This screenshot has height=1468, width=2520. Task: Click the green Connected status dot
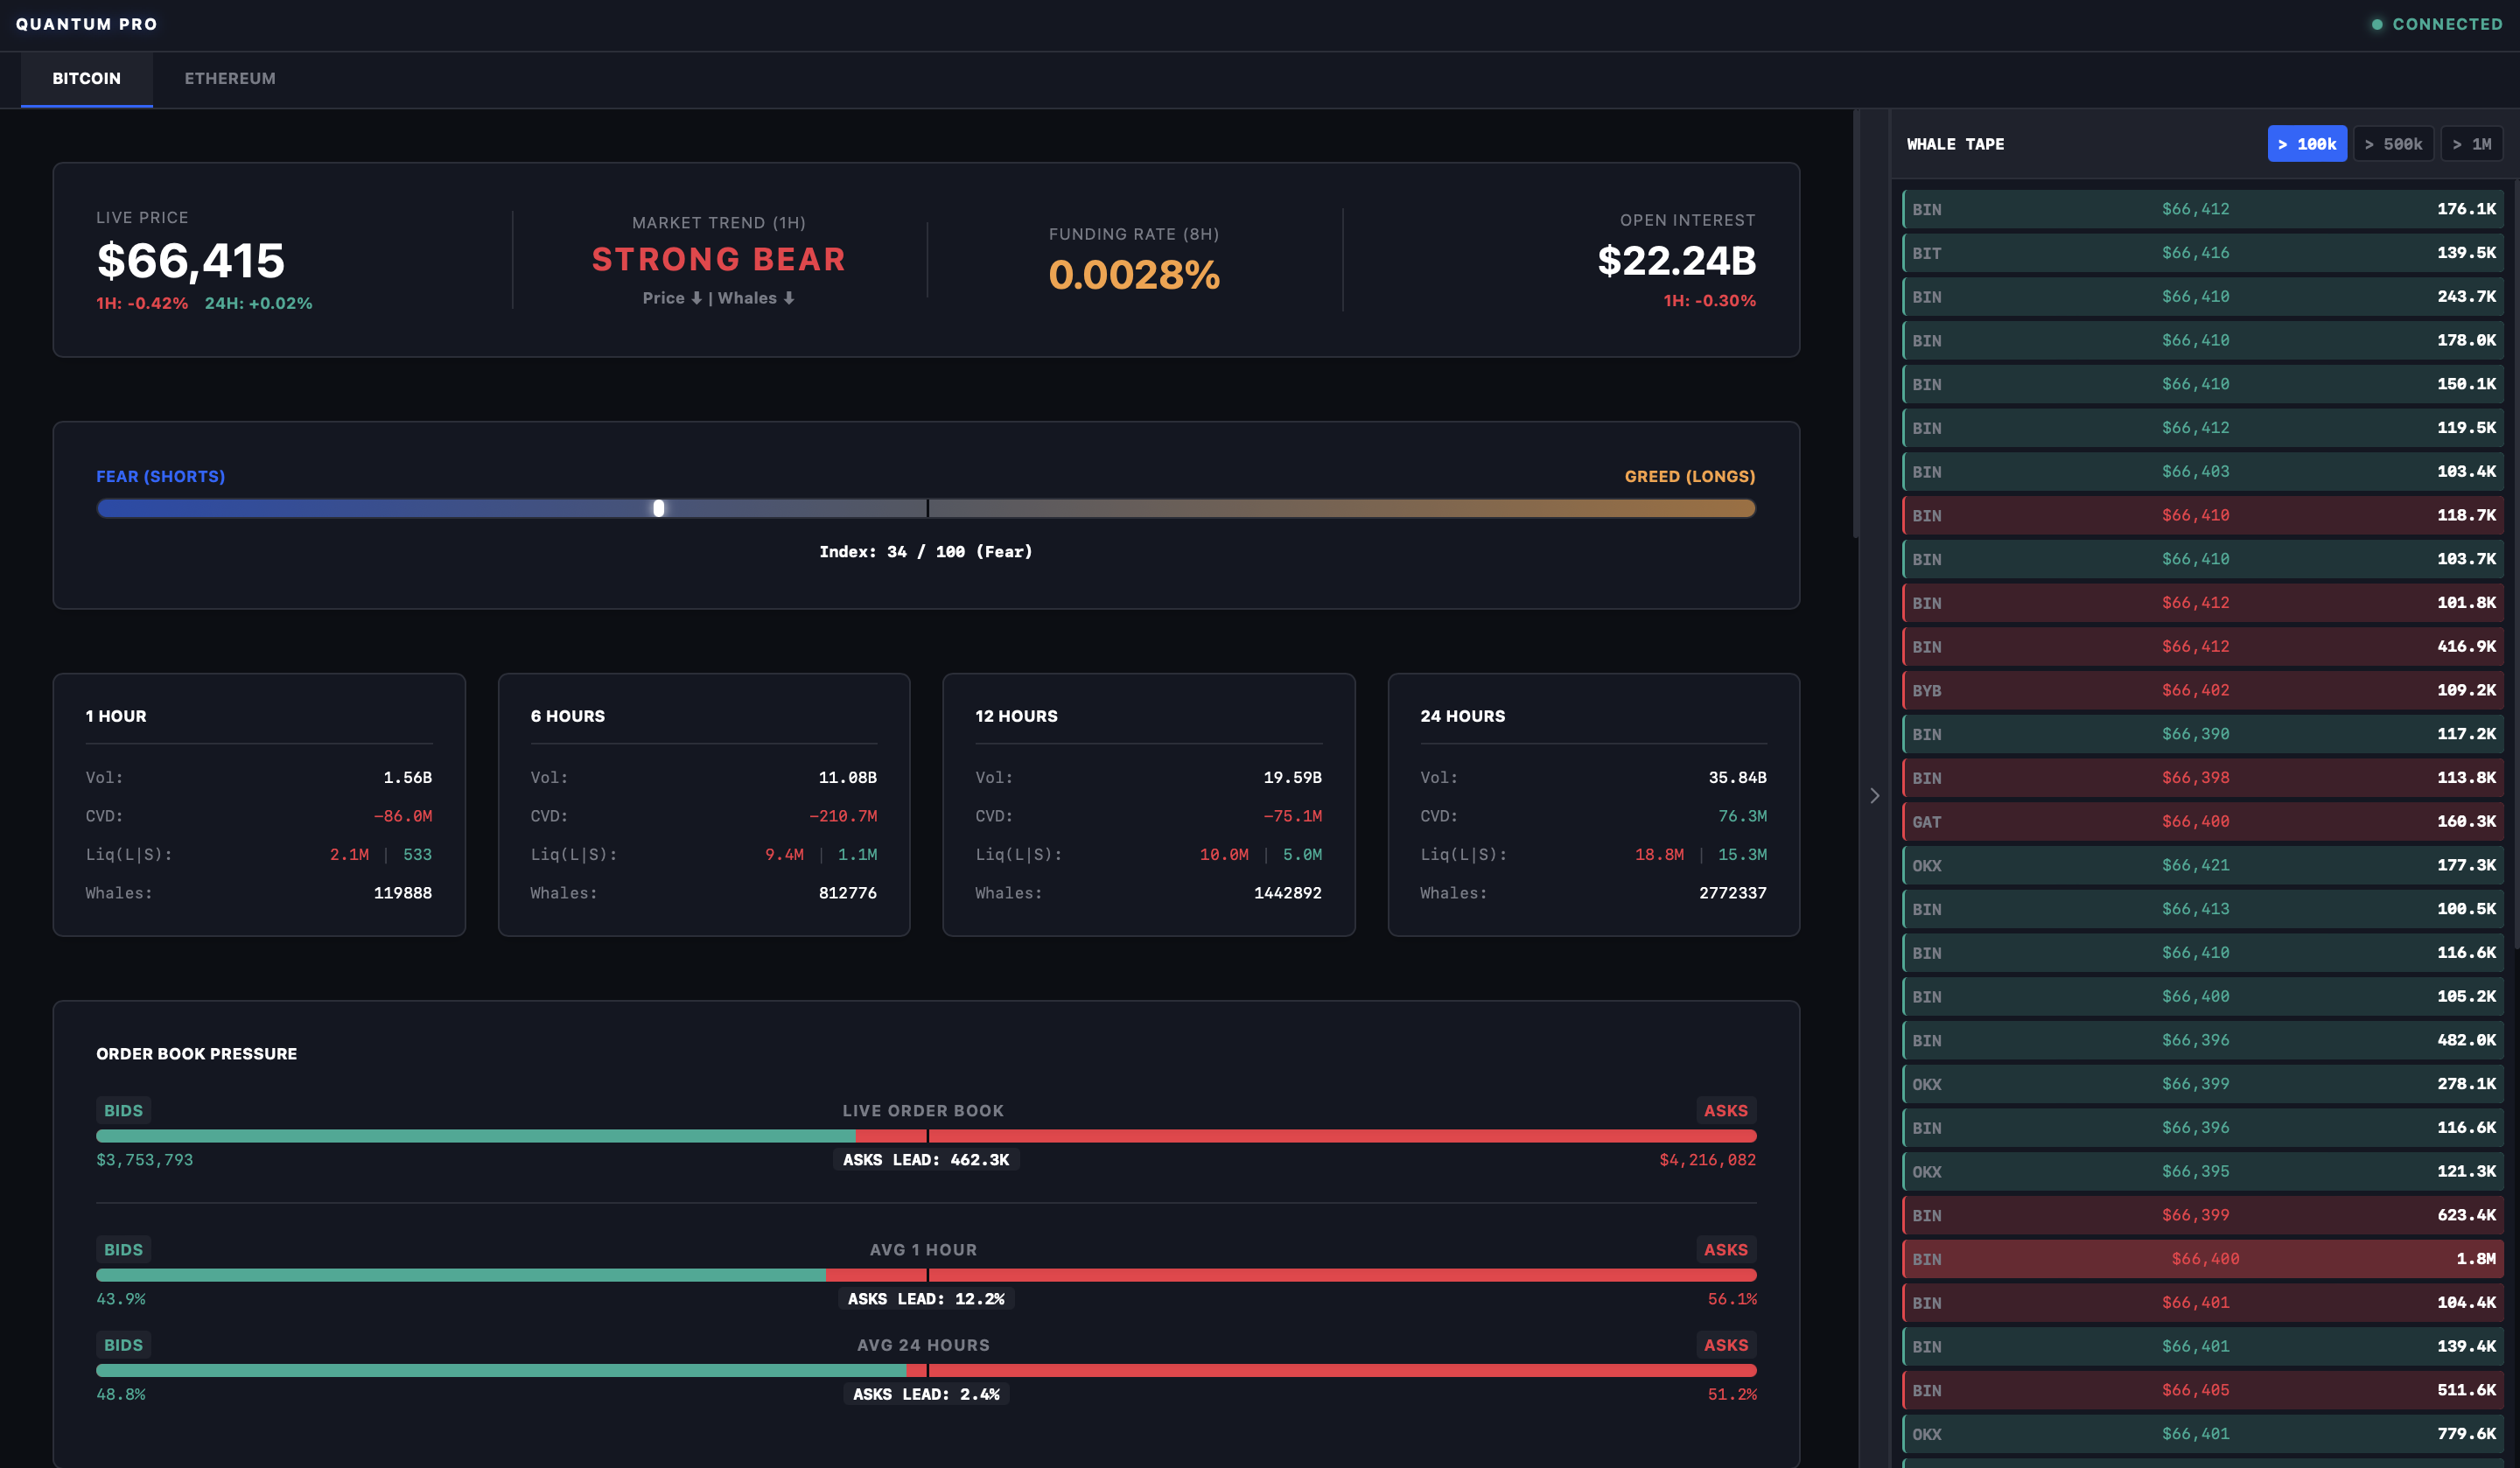pos(2376,24)
